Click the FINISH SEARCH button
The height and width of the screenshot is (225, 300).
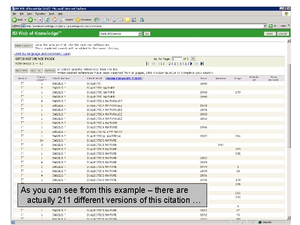coord(24,46)
